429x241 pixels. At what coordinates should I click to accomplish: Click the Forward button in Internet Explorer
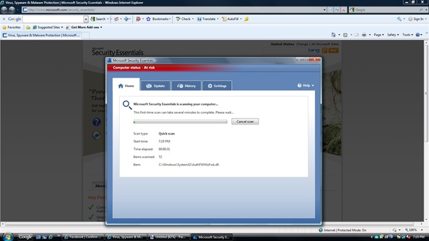11,10
